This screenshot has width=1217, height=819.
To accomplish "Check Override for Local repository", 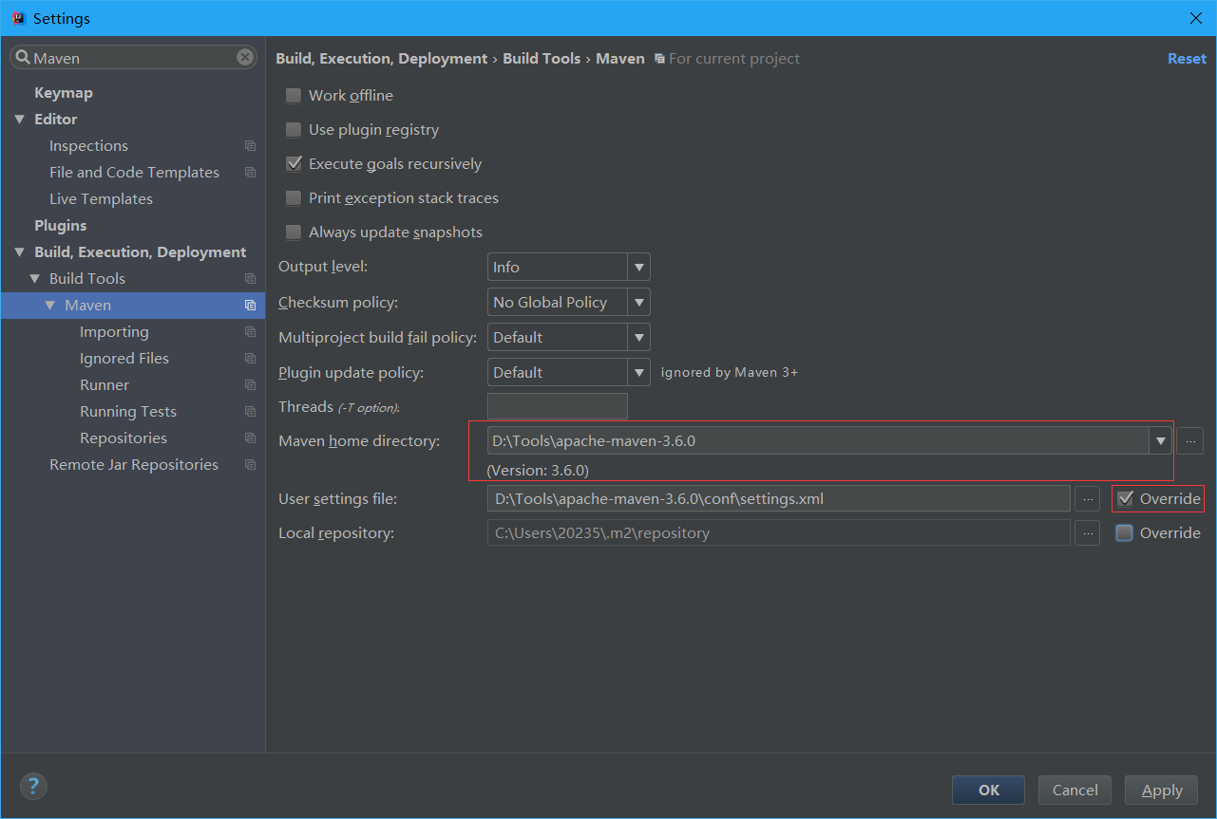I will (x=1125, y=533).
